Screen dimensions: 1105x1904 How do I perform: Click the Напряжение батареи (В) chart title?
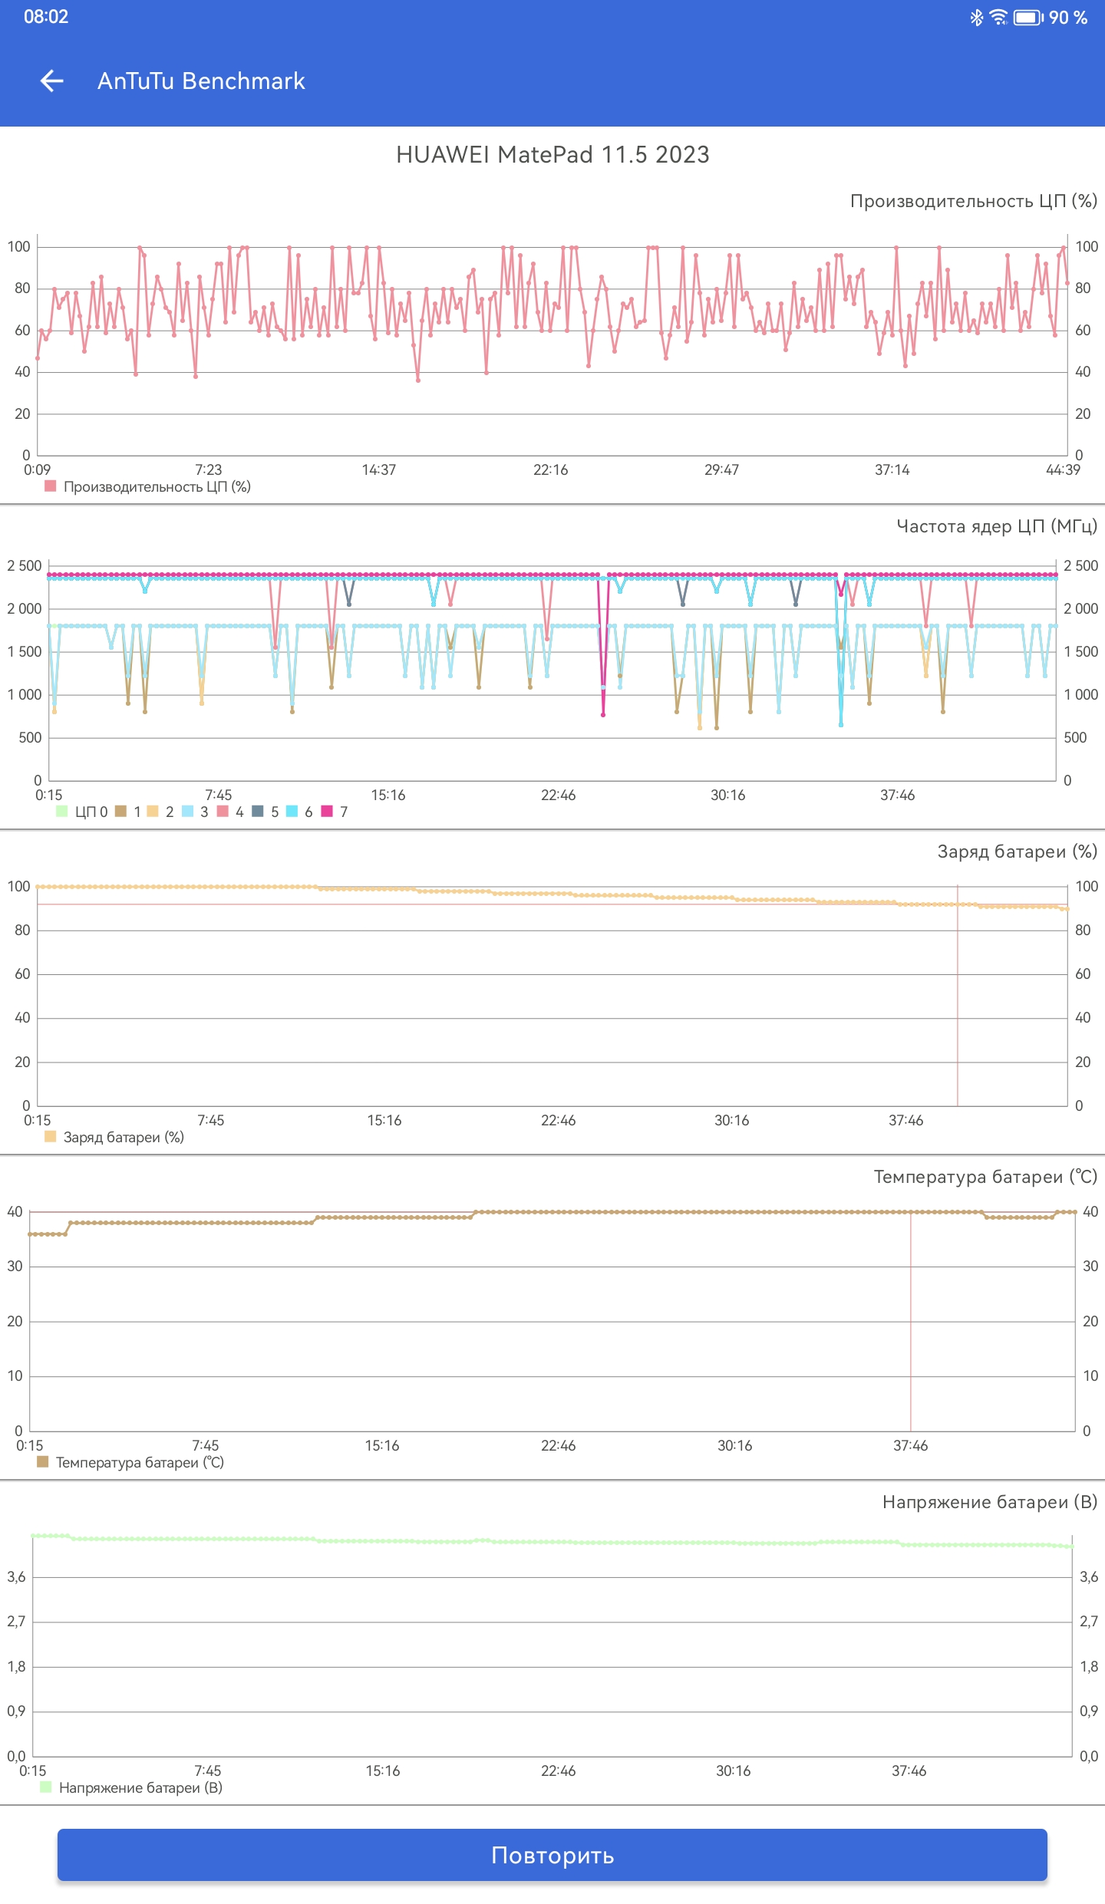(x=990, y=1502)
